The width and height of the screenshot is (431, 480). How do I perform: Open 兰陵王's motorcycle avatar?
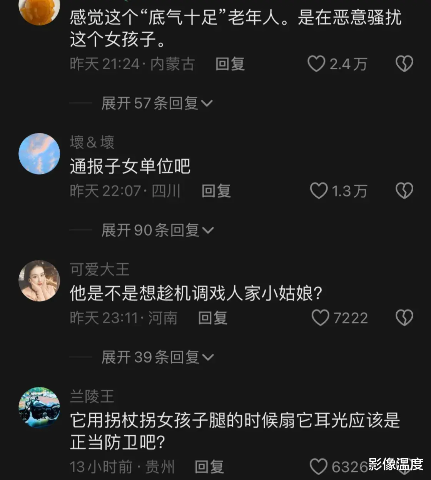tap(39, 408)
